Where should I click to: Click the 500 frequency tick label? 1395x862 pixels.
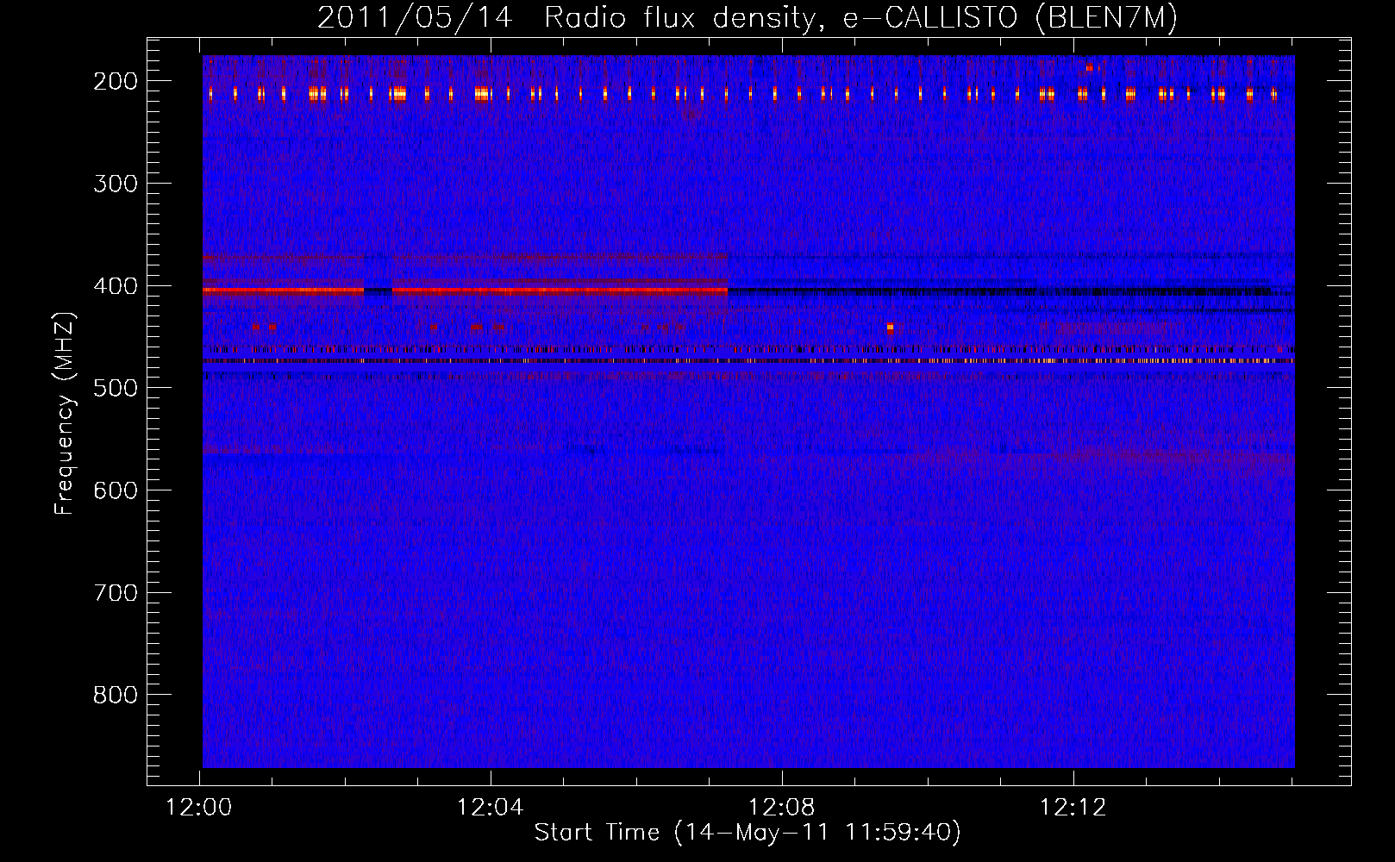115,388
